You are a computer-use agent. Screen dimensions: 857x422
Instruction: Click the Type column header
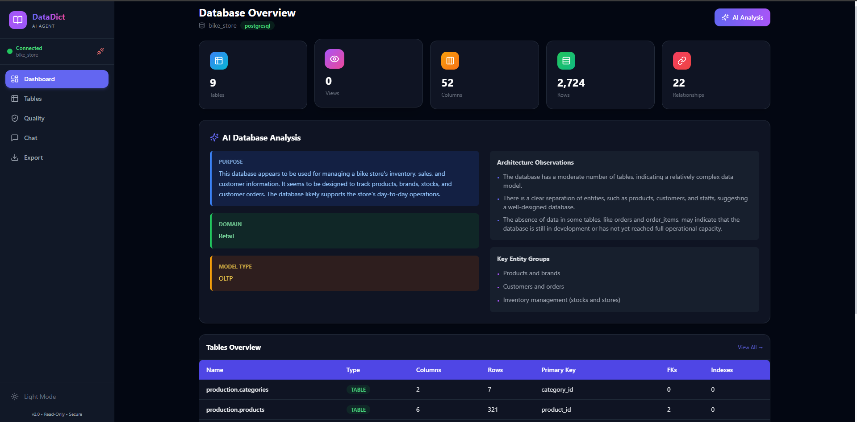click(353, 370)
